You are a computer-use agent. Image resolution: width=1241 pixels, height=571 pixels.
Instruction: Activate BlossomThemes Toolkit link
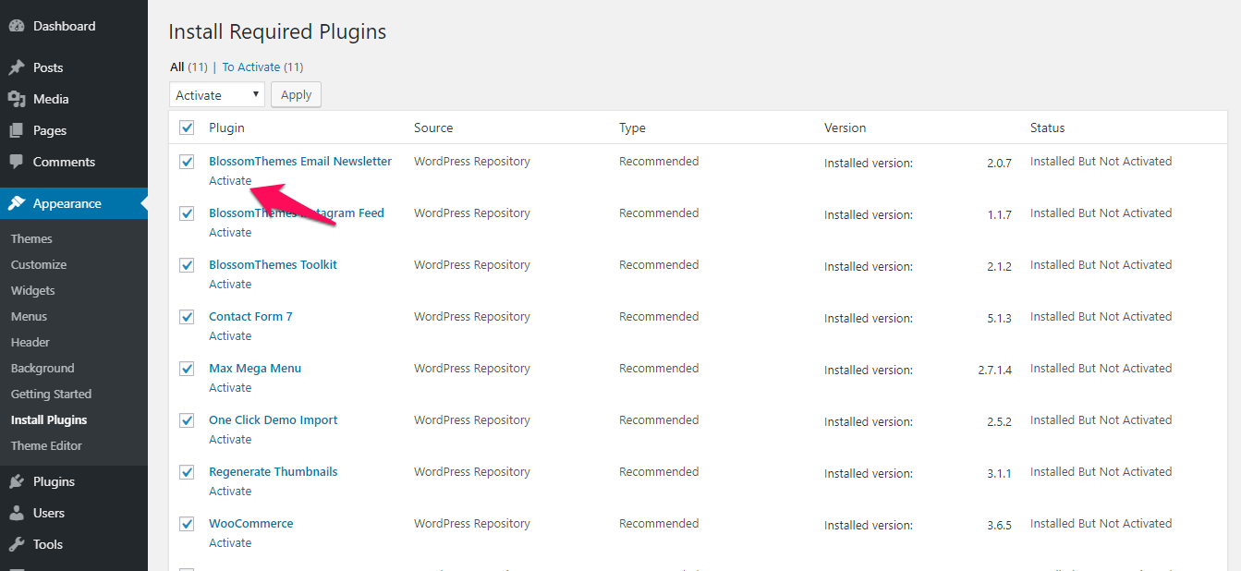tap(230, 284)
